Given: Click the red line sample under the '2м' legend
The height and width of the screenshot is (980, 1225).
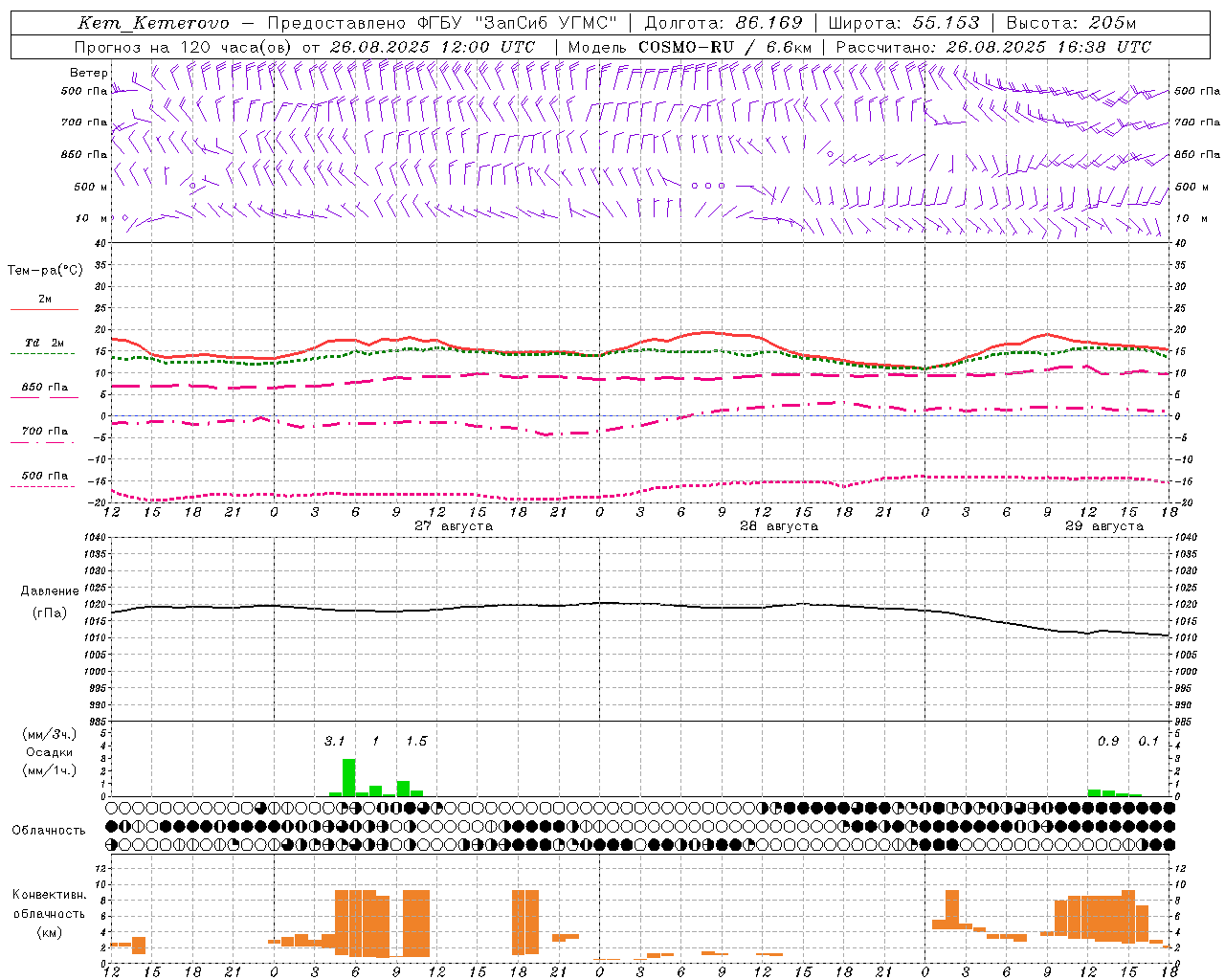Looking at the screenshot, I should point(44,309).
